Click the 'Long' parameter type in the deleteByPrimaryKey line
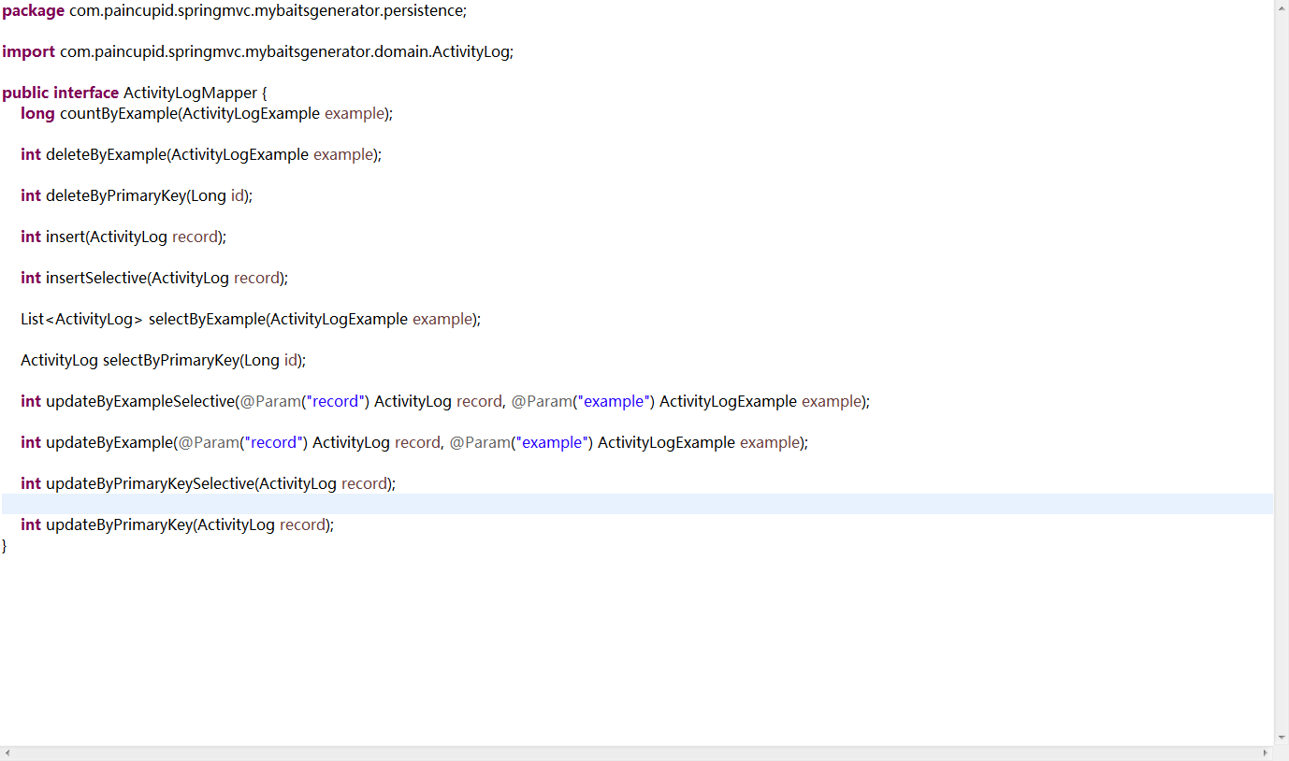 coord(209,196)
